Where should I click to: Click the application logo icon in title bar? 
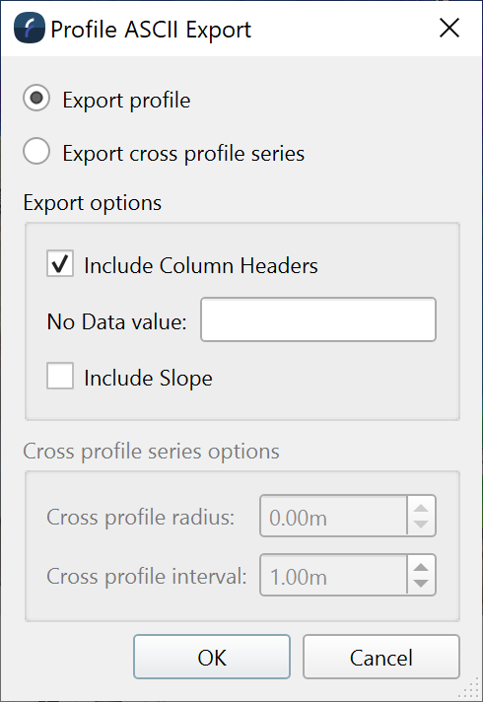pyautogui.click(x=30, y=28)
